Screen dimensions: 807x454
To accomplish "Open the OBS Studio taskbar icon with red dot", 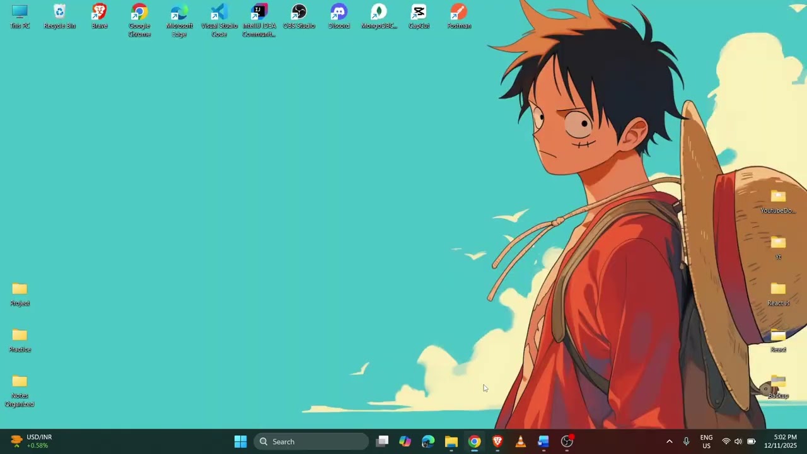I will click(x=567, y=441).
